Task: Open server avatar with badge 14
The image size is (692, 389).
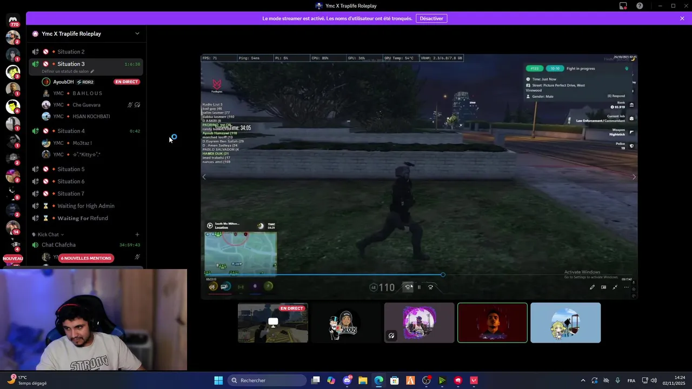Action: pos(13,227)
